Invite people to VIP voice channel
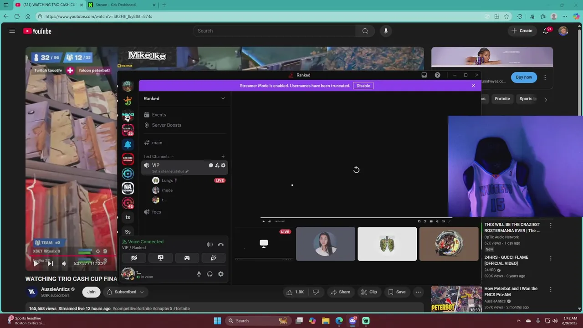583x328 pixels. click(217, 165)
